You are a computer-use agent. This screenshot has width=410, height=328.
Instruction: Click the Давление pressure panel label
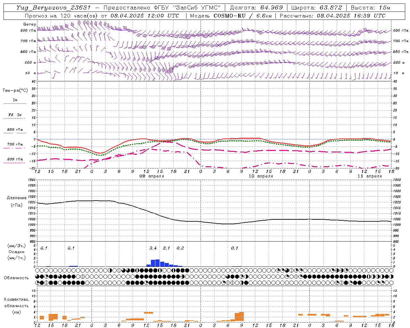(x=17, y=198)
